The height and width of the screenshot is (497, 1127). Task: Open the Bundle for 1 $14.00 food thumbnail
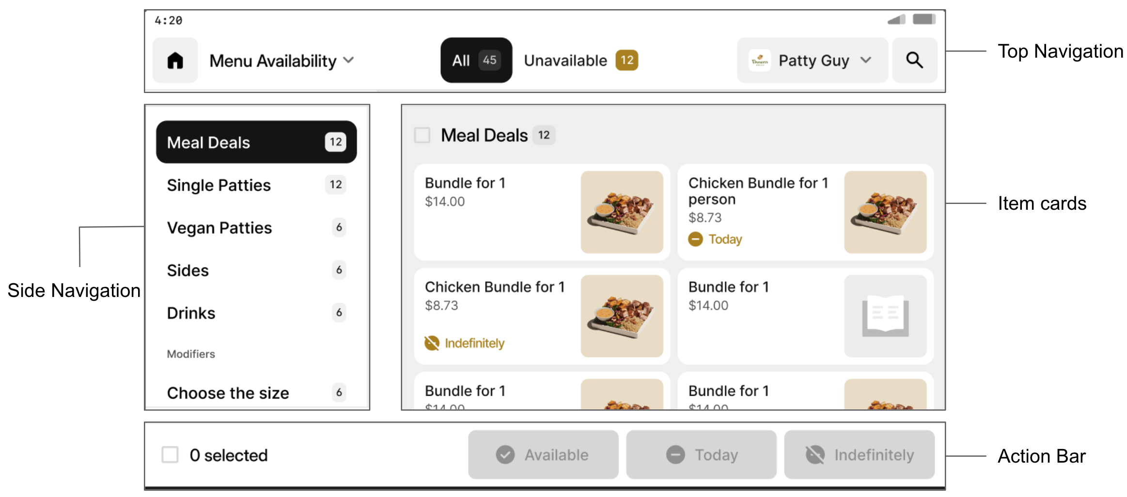tap(622, 212)
